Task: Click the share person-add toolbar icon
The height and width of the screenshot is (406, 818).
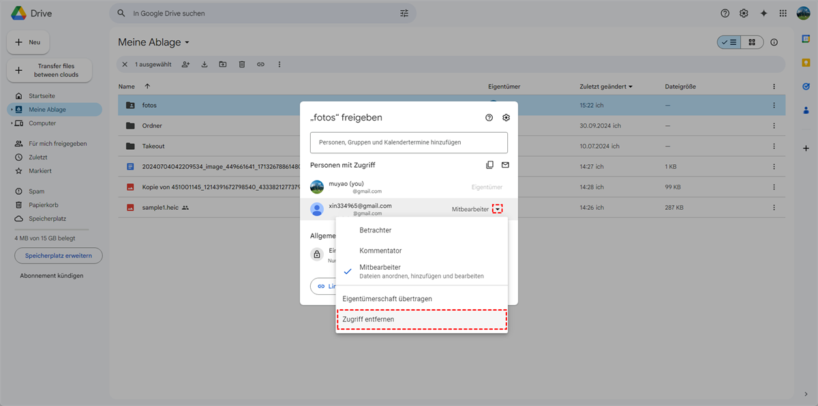Action: pyautogui.click(x=185, y=65)
